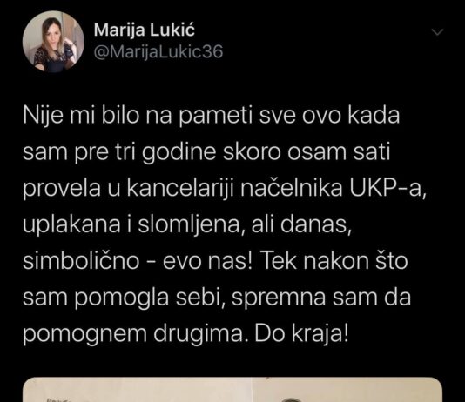Click the line 'sam pomogla sebi, spremna'
This screenshot has width=465, height=402.
click(174, 298)
